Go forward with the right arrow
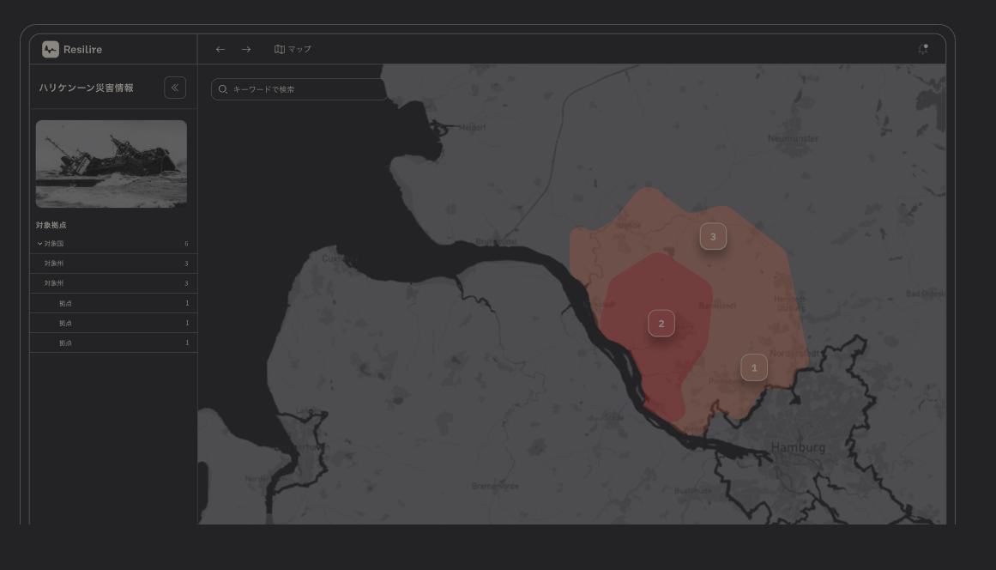The image size is (996, 570). [x=246, y=50]
